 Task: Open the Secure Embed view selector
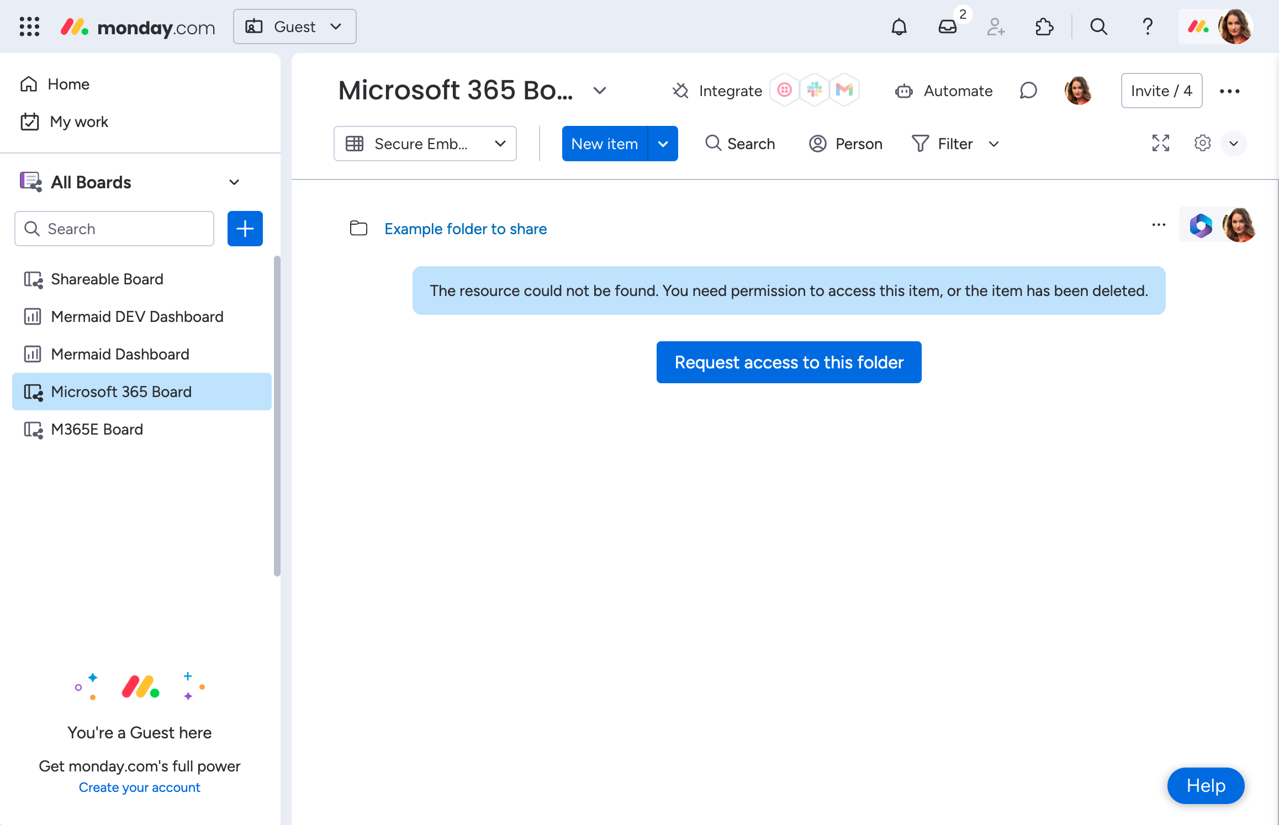pyautogui.click(x=425, y=144)
